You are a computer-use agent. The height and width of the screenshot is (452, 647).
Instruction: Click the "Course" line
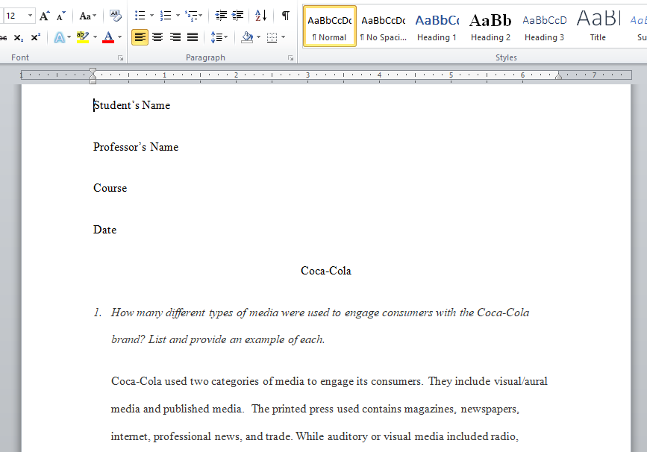(110, 188)
